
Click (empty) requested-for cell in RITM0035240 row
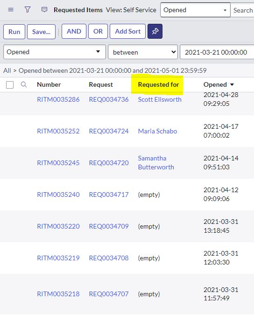click(x=149, y=195)
